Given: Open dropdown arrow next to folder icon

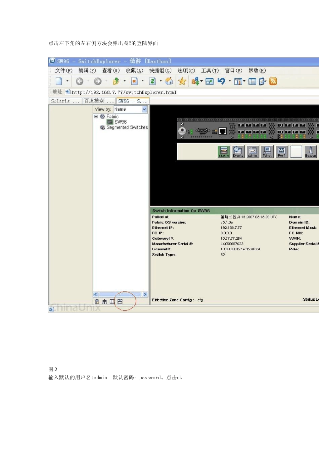Looking at the screenshot, I should point(125,81).
